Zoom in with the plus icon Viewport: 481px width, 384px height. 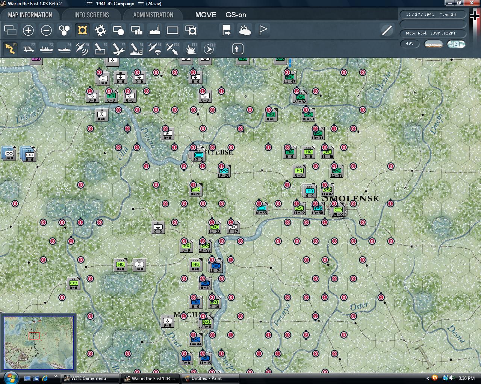(x=28, y=30)
